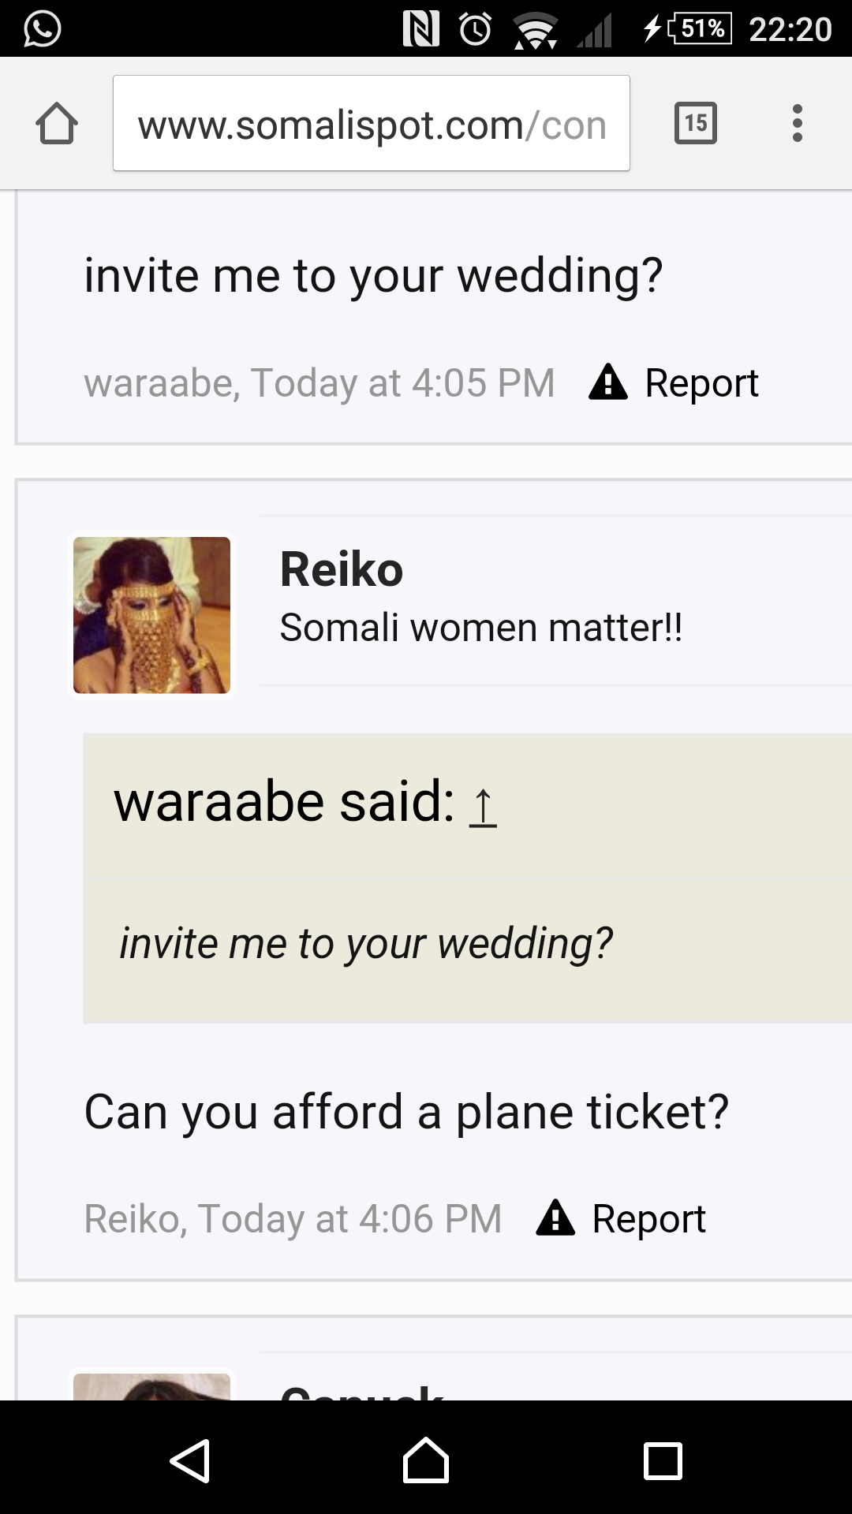The height and width of the screenshot is (1514, 852).
Task: Report Reiko's post from 4:06 PM
Action: [648, 1219]
